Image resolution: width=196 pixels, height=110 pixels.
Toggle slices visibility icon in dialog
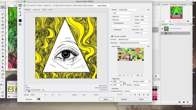tap(20, 24)
